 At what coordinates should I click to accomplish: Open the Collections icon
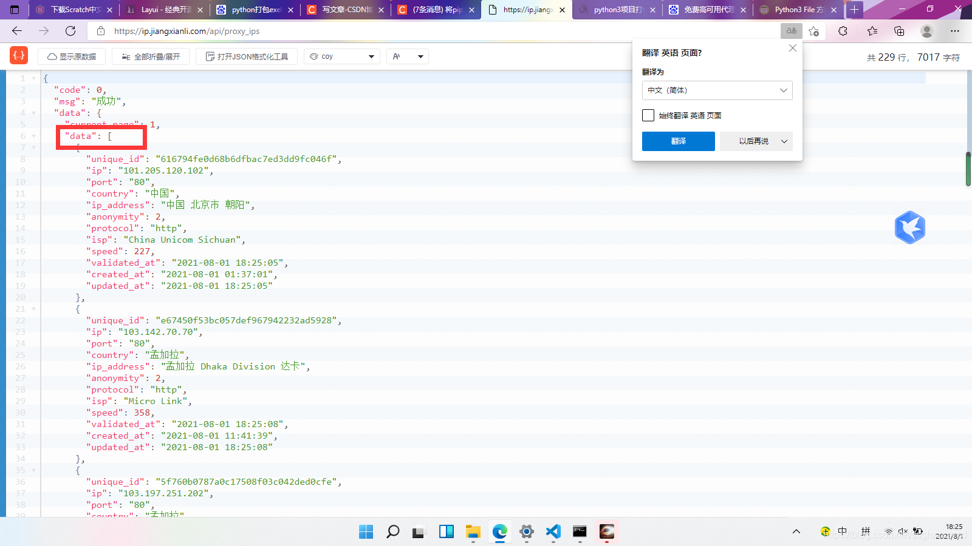click(899, 31)
